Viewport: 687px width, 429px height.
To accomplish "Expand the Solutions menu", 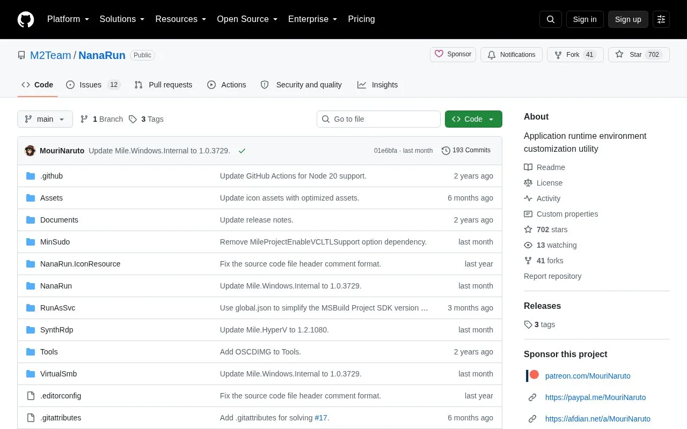I will click(122, 19).
